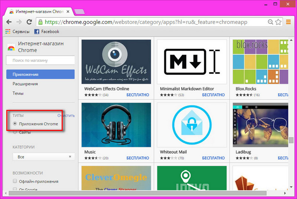Click the Ladibug title text
Viewport: 297px width, 199px height.
pyautogui.click(x=243, y=152)
